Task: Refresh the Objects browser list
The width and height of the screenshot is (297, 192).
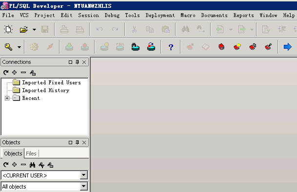Action: pyautogui.click(x=6, y=165)
